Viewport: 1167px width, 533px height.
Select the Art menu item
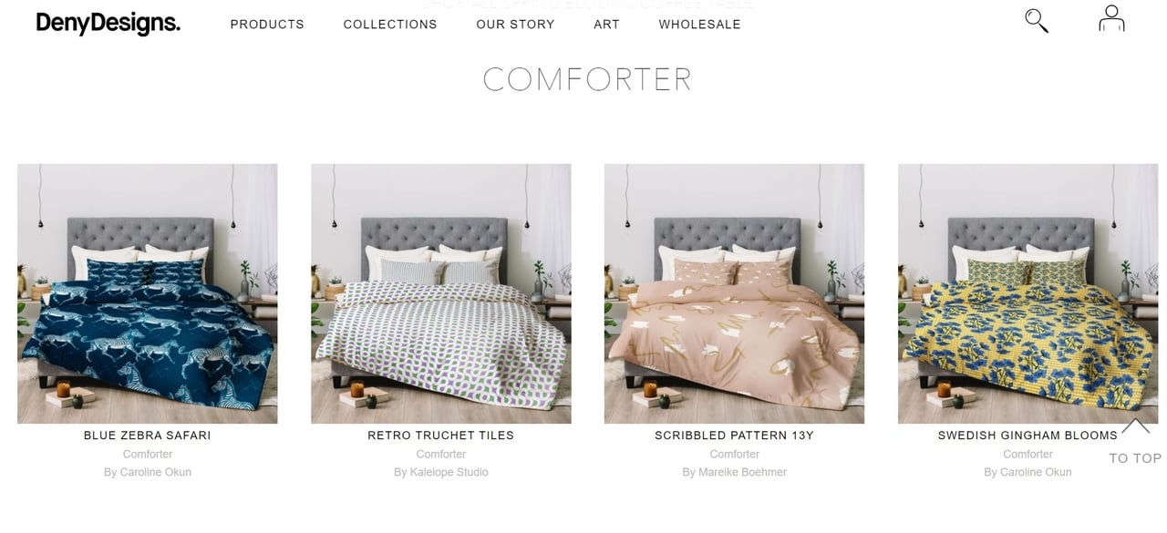[x=606, y=25]
